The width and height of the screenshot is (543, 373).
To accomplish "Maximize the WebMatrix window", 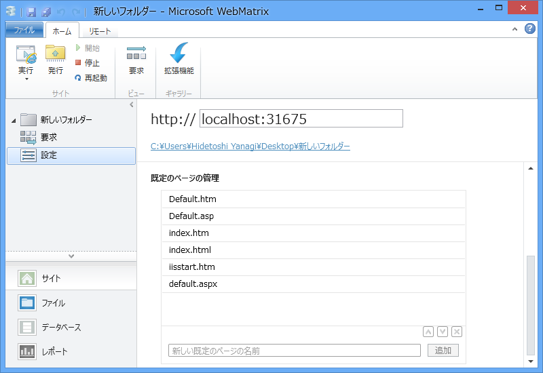I will [499, 8].
